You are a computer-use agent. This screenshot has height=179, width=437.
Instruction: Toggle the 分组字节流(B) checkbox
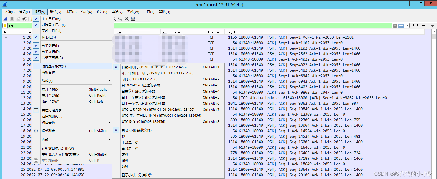36,58
